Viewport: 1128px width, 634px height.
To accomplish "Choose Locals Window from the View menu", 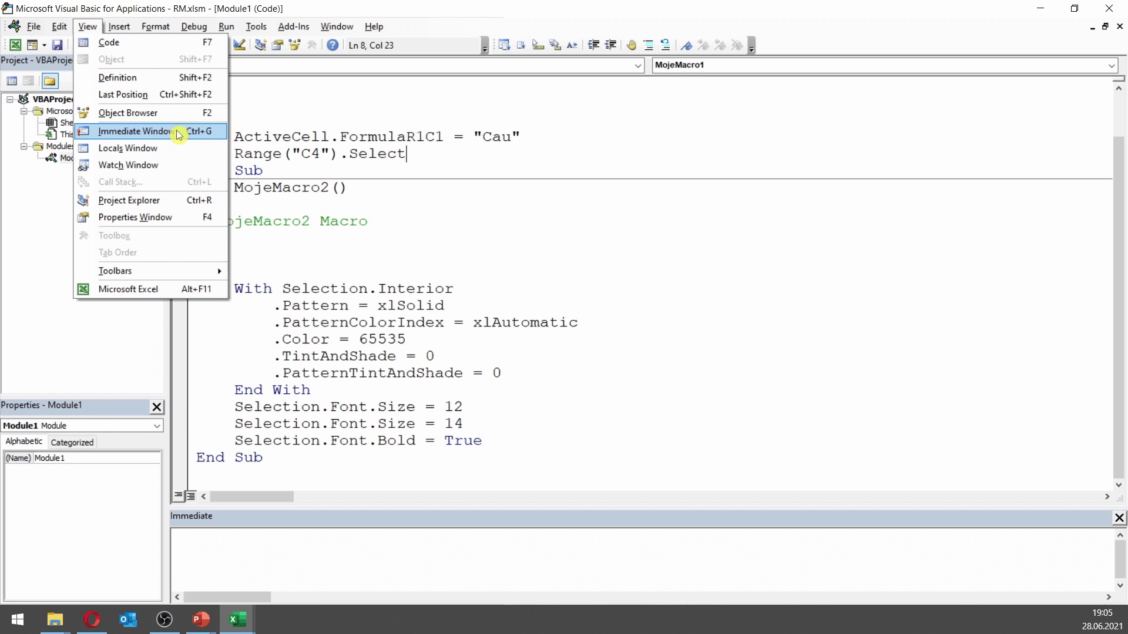I will click(x=151, y=148).
